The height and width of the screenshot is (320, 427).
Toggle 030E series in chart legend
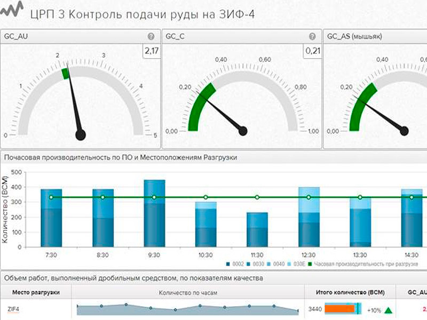[x=296, y=264]
